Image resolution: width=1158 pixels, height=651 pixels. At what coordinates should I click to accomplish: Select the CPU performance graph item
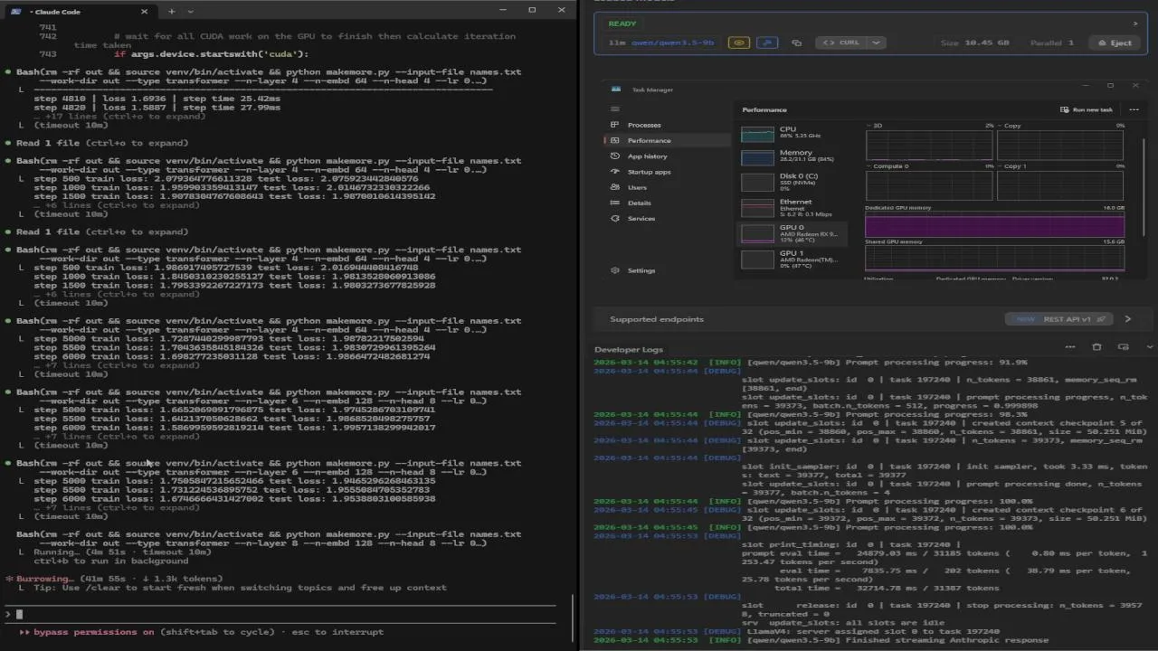pyautogui.click(x=794, y=133)
